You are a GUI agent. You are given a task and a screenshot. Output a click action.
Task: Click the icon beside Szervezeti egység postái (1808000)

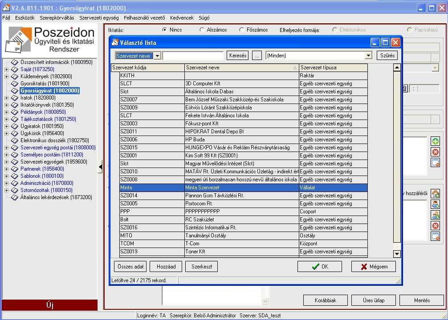[x=15, y=148]
